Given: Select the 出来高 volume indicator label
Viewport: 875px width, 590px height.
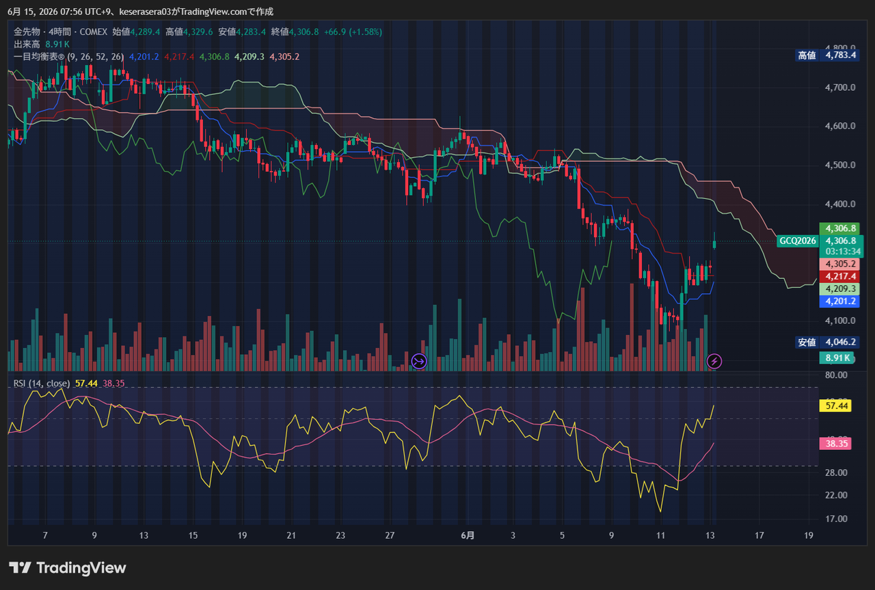Looking at the screenshot, I should tap(27, 44).
